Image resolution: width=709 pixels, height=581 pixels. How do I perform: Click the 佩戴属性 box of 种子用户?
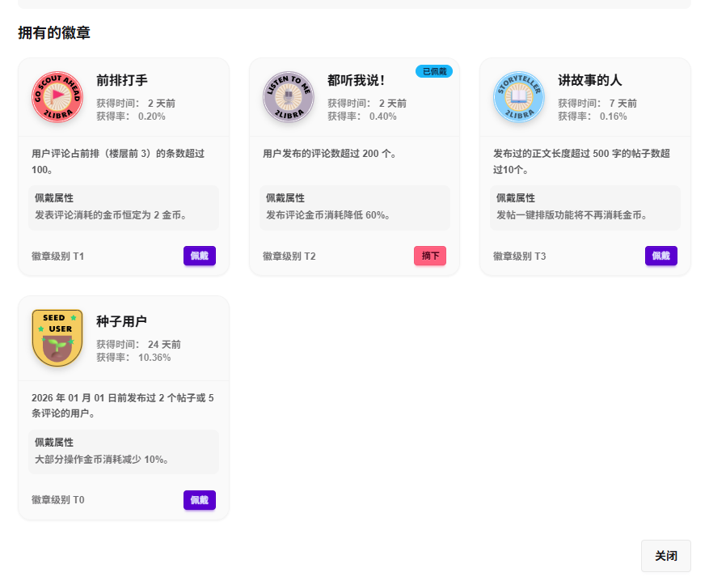tap(124, 452)
